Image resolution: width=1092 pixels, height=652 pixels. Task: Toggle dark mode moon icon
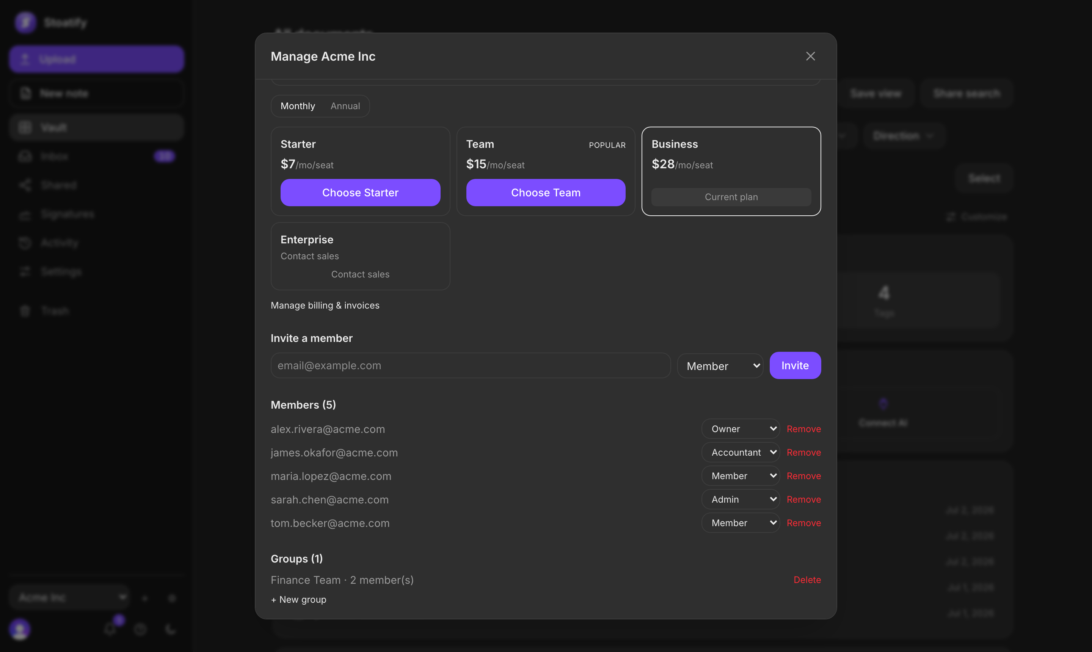point(171,630)
